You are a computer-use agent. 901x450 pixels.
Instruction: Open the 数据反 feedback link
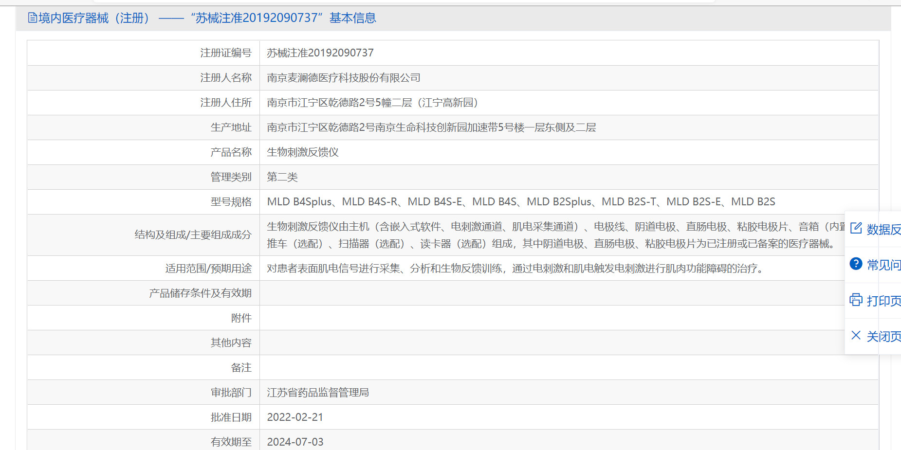883,229
